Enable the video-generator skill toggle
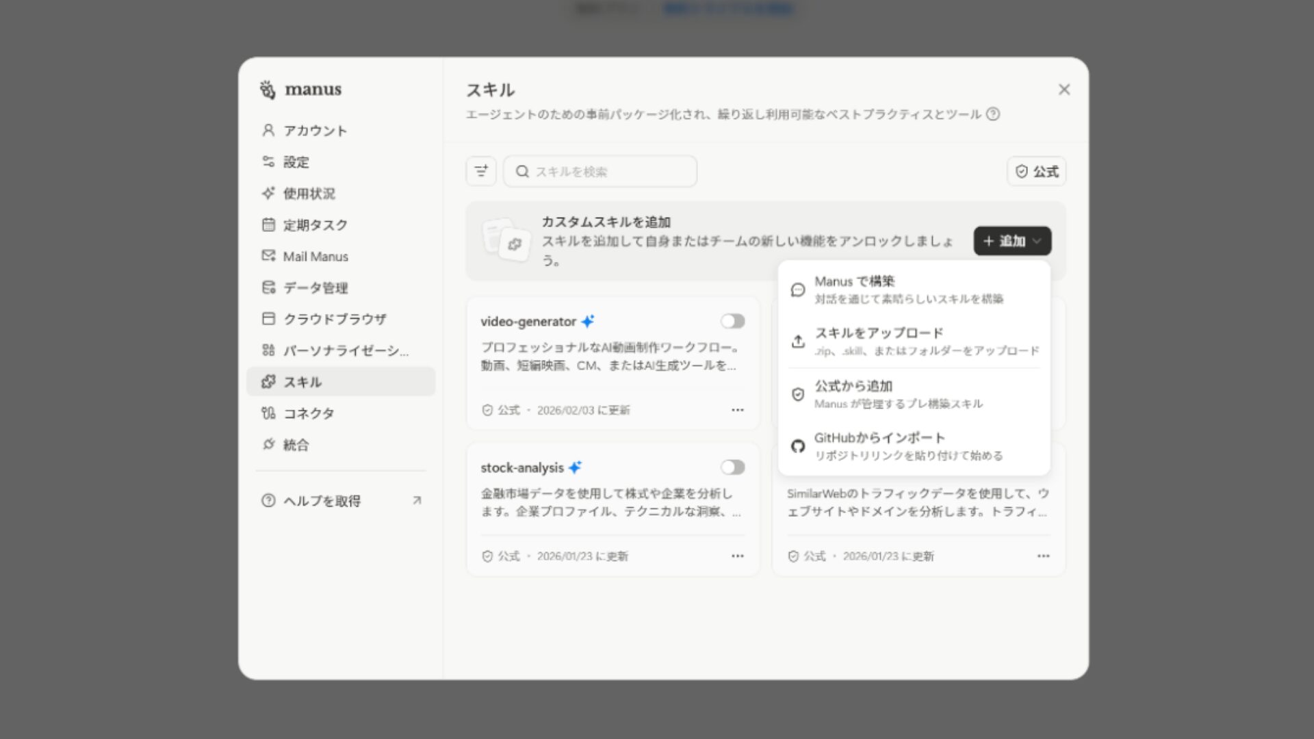The image size is (1314, 739). pyautogui.click(x=732, y=320)
